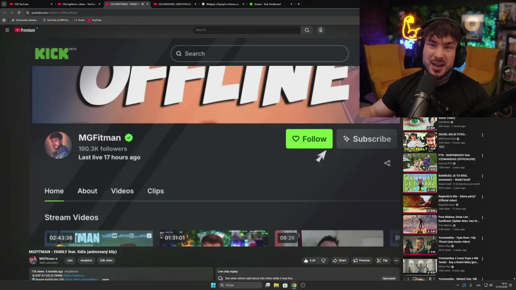Click the address bar URL
Viewport: 516px width, 290px height.
tap(54, 12)
